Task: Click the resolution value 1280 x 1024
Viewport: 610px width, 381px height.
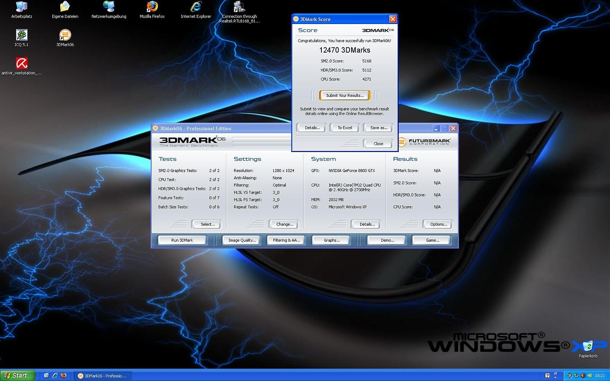Action: coord(283,171)
